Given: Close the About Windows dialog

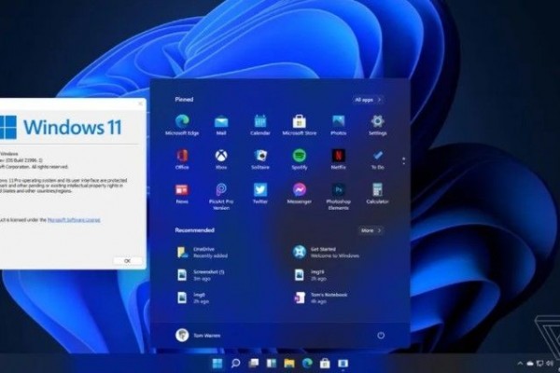Looking at the screenshot, I should (x=140, y=104).
